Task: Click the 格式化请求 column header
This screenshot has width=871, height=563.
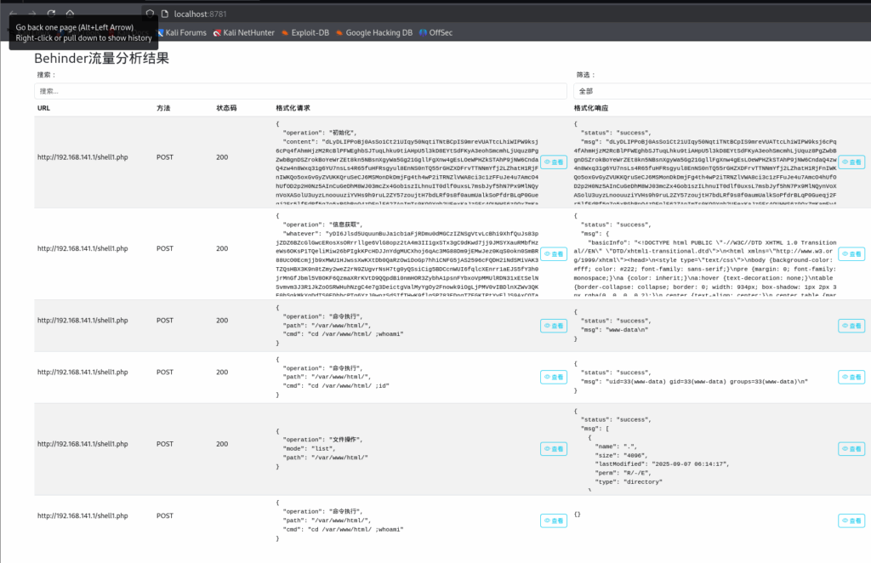Action: pyautogui.click(x=293, y=108)
